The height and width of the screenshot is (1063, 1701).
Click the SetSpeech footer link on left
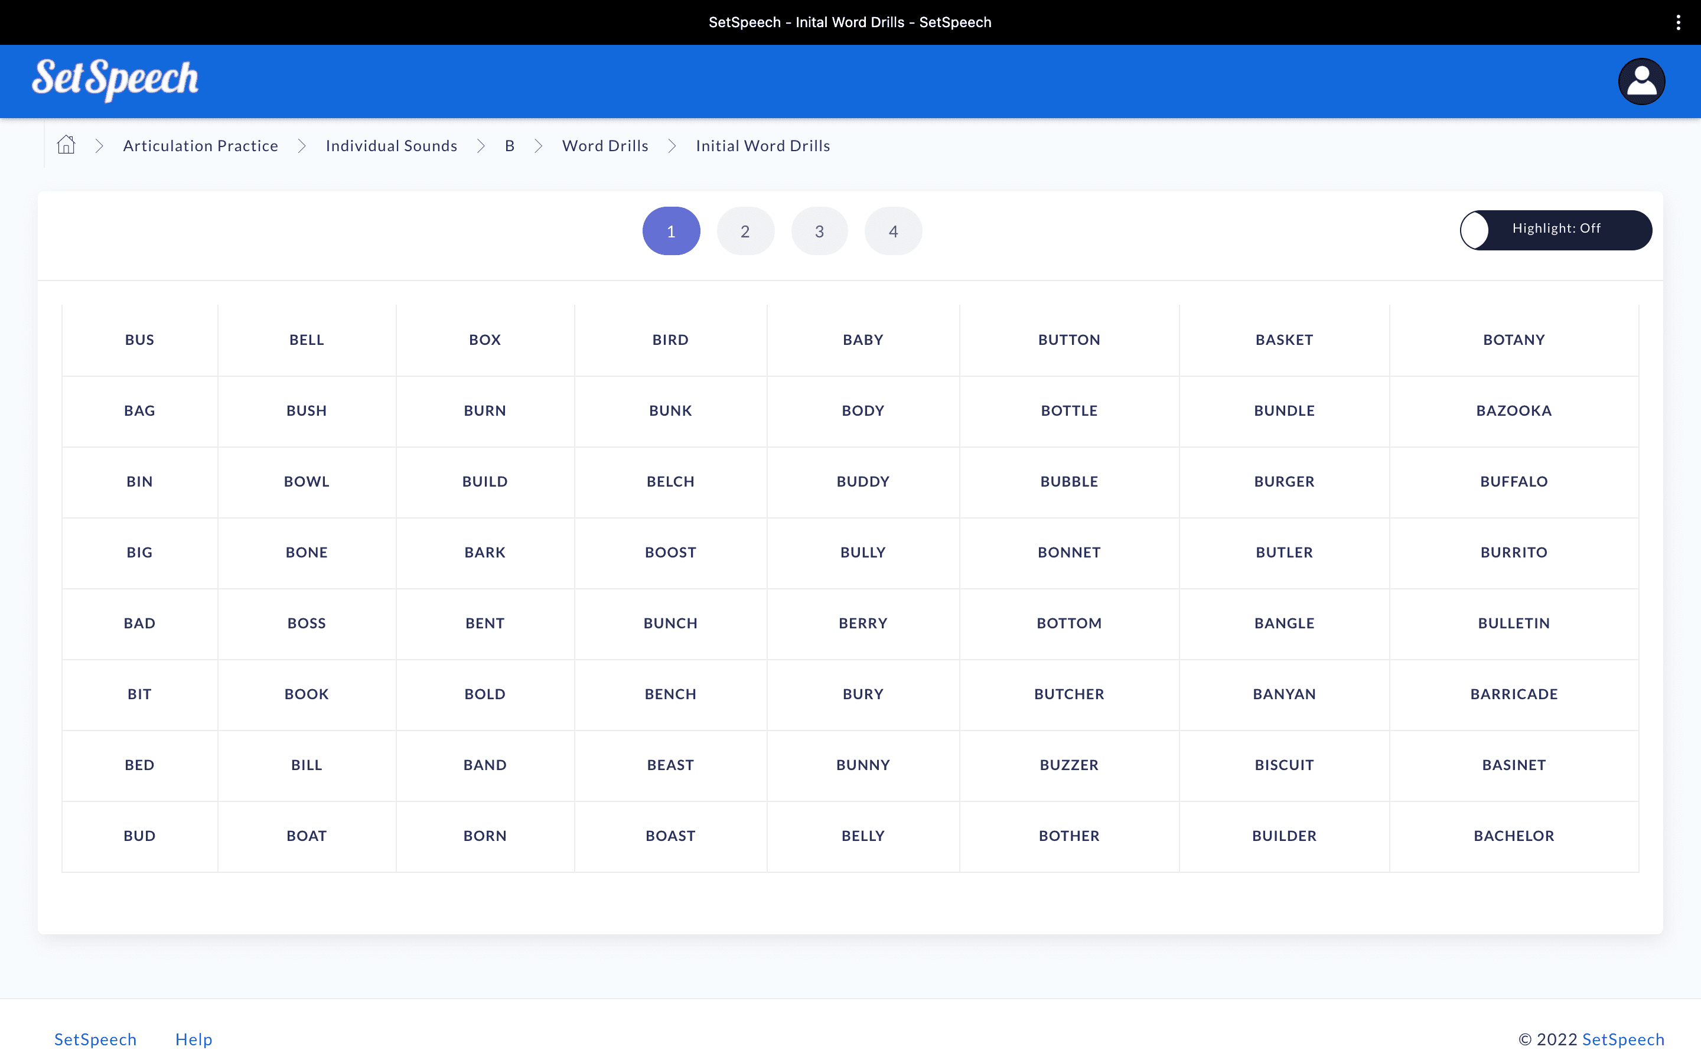95,1039
